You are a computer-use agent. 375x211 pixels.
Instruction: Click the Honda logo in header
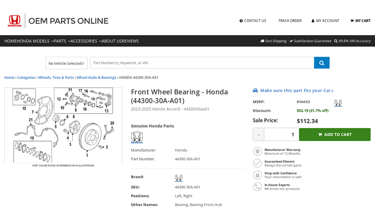pyautogui.click(x=15, y=21)
